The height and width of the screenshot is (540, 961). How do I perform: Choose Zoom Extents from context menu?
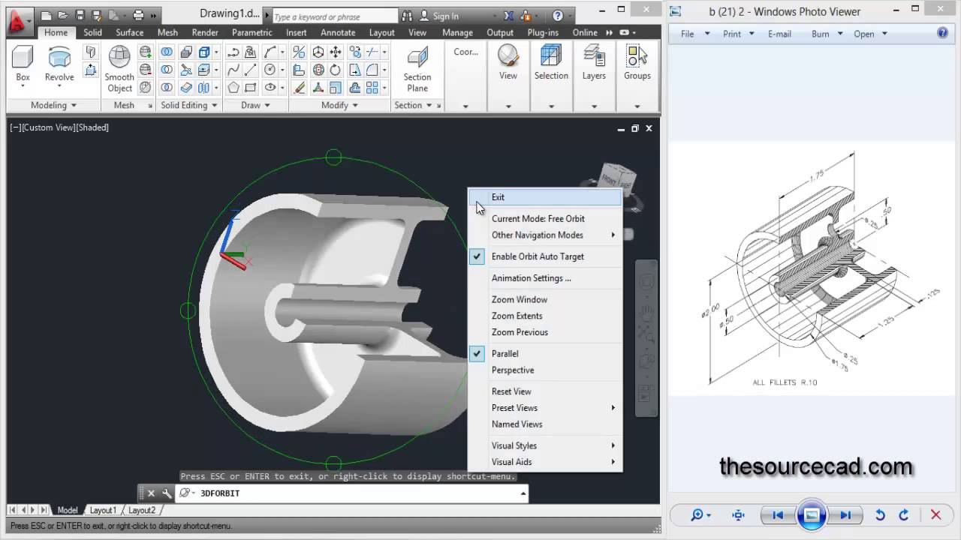546,316
